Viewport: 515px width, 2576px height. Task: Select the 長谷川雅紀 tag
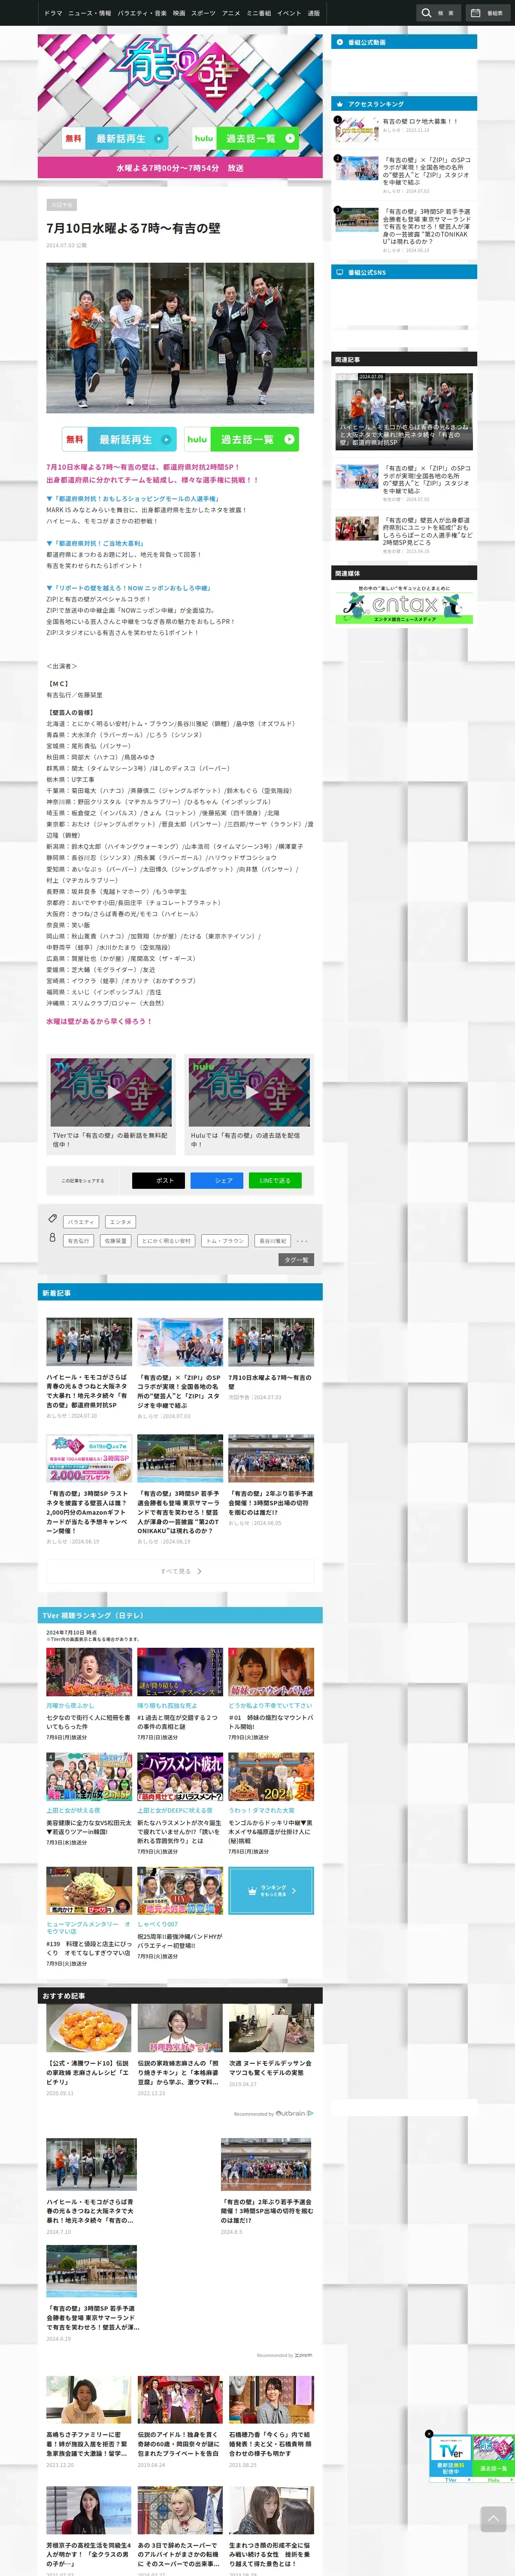coord(272,1241)
